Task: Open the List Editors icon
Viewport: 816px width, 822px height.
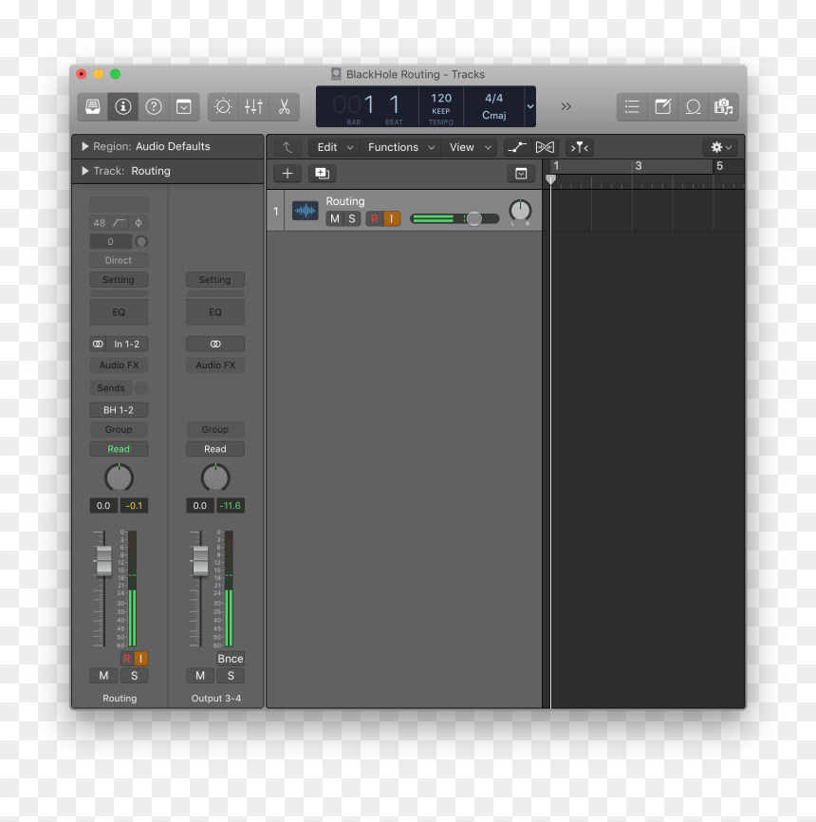Action: 632,107
